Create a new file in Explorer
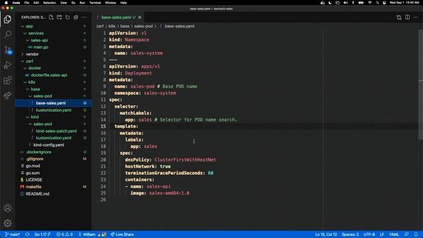This screenshot has height=238, width=423. (51, 17)
